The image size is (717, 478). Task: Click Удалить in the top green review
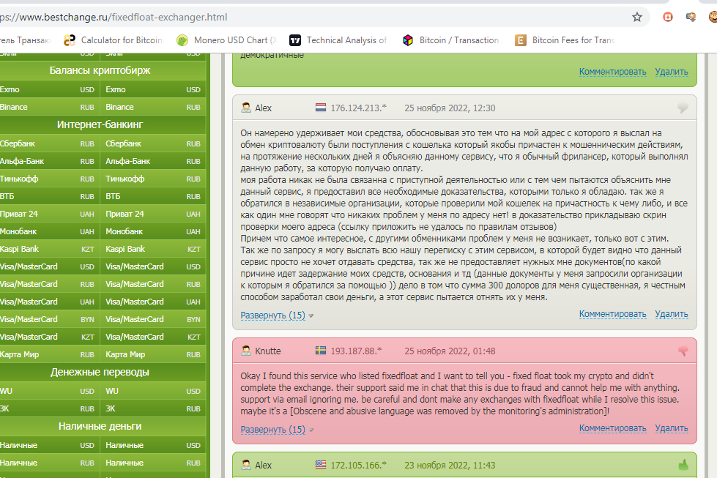(x=672, y=72)
